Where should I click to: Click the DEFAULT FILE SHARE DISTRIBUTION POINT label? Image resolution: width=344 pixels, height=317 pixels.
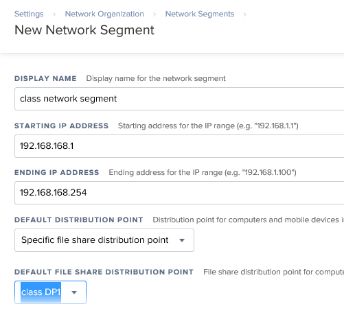click(104, 272)
